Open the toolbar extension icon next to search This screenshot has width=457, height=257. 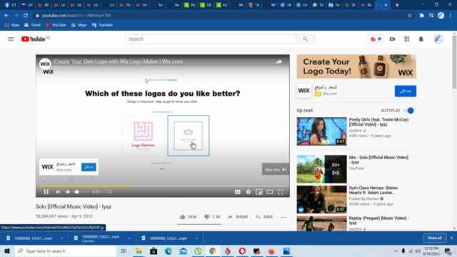coord(376,39)
